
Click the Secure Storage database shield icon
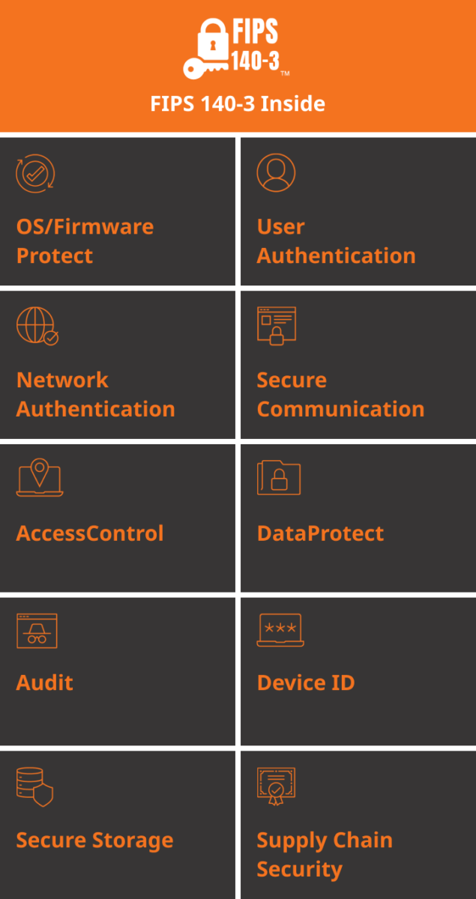click(x=35, y=786)
